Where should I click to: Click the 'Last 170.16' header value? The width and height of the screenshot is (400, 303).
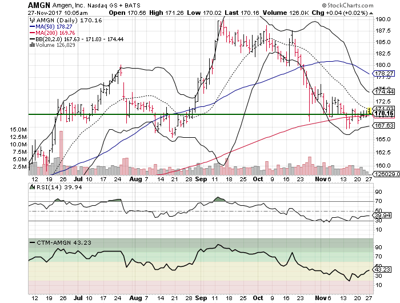coord(242,13)
